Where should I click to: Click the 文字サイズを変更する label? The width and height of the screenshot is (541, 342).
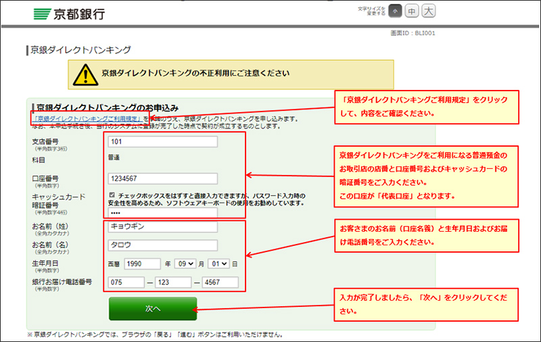tap(371, 11)
